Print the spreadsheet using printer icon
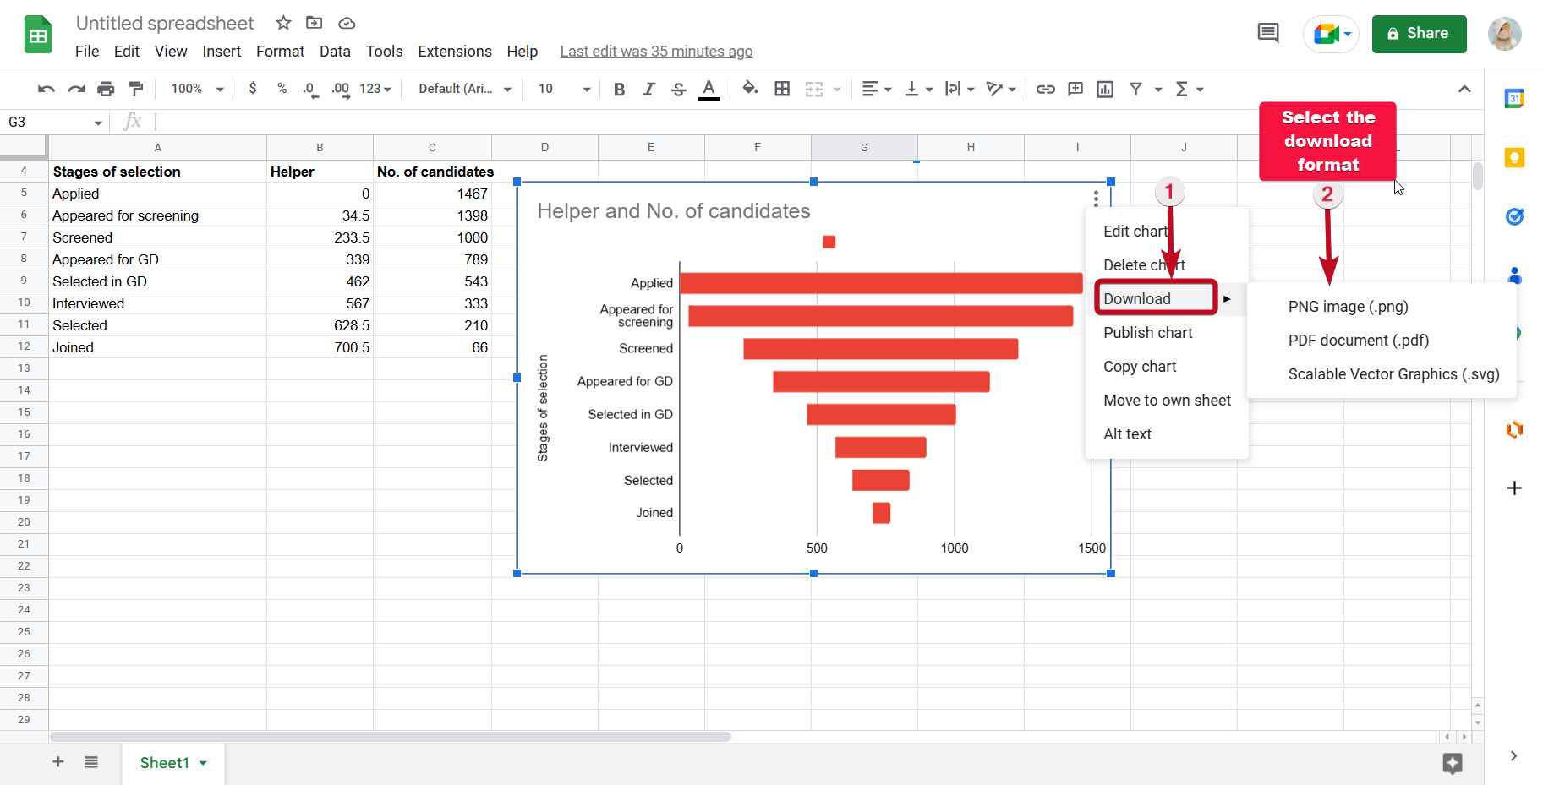Image resolution: width=1543 pixels, height=785 pixels. (x=106, y=89)
